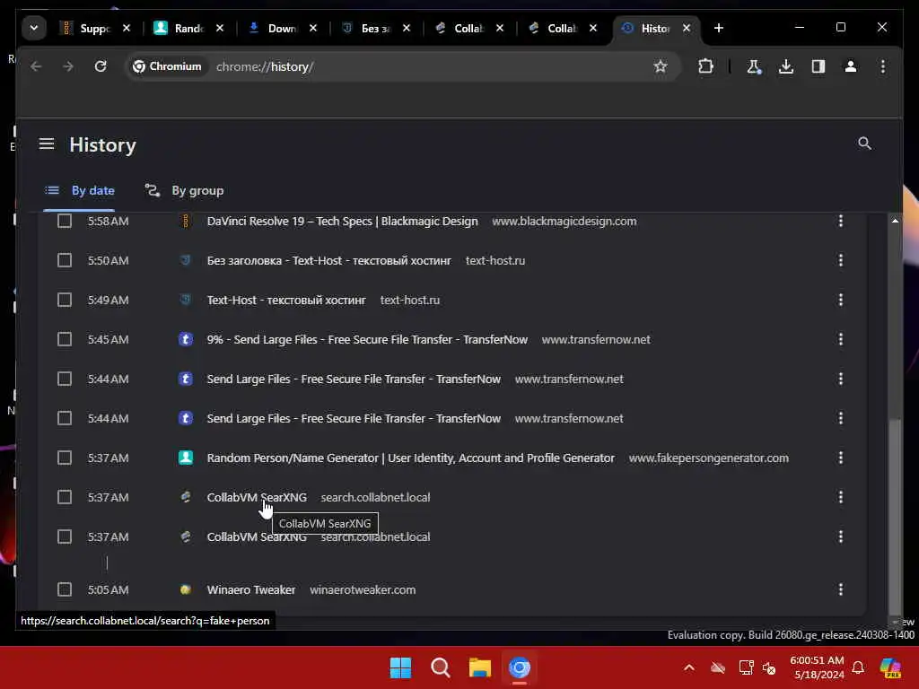Switch to the Support browser tab
This screenshot has height=689, width=919.
pos(96,28)
